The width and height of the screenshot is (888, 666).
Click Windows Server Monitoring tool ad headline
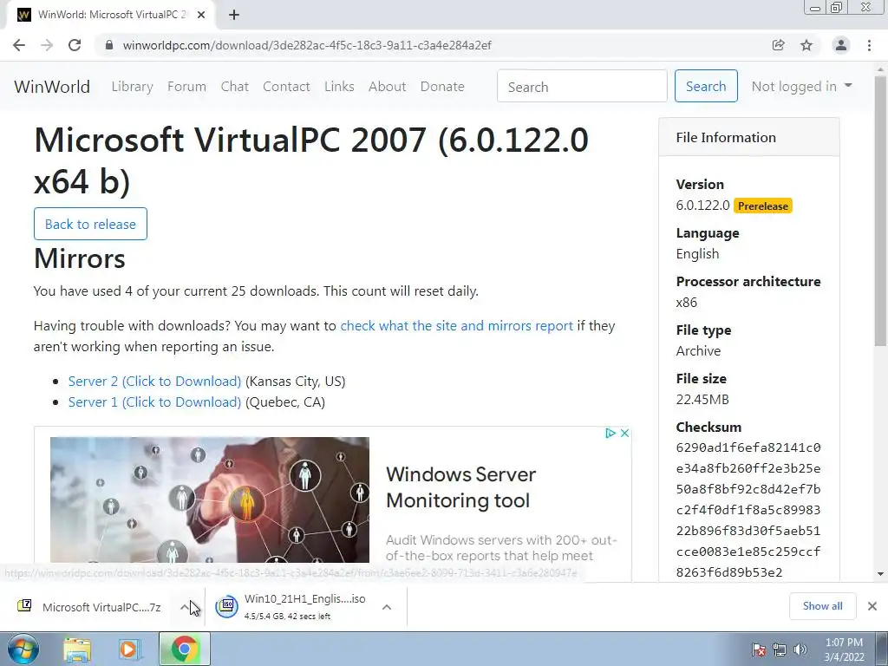(460, 487)
